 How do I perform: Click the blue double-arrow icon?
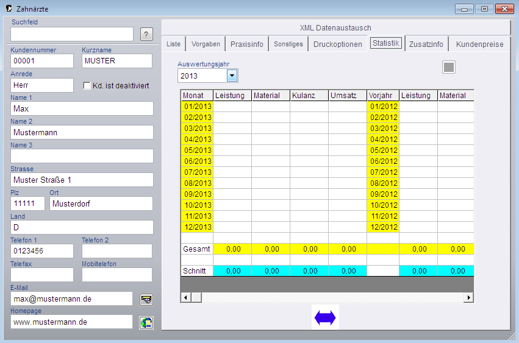pyautogui.click(x=325, y=318)
